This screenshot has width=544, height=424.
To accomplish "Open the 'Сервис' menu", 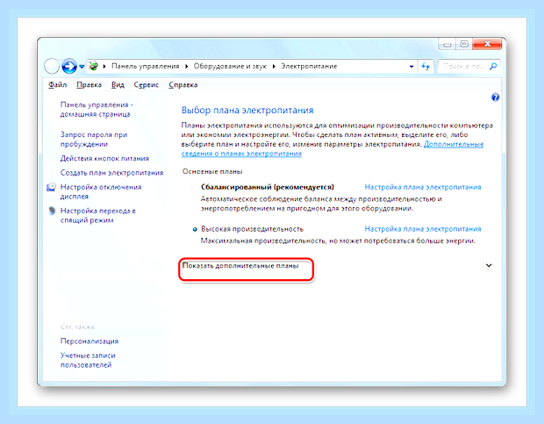I will [146, 84].
